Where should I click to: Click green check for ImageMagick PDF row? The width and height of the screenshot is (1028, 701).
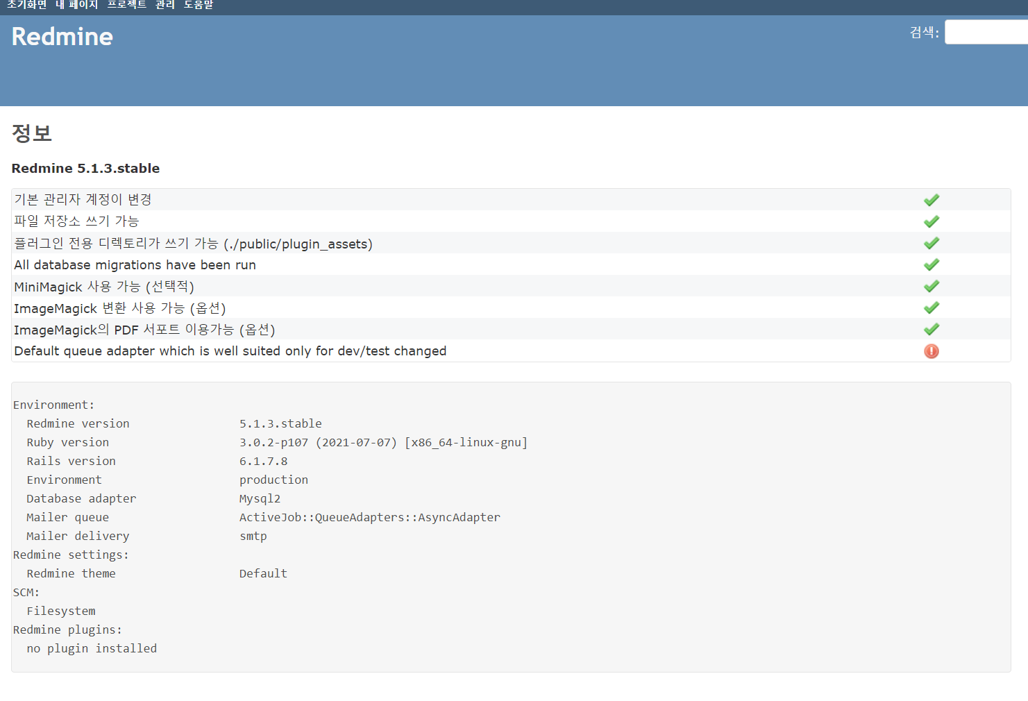click(x=932, y=329)
